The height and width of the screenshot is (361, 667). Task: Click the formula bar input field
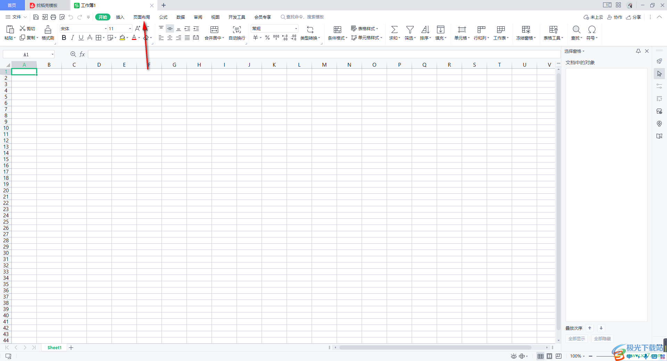tap(324, 54)
